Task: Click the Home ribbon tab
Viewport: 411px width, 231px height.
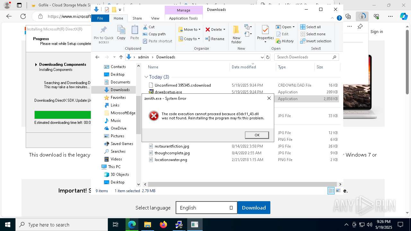Action: tap(118, 18)
